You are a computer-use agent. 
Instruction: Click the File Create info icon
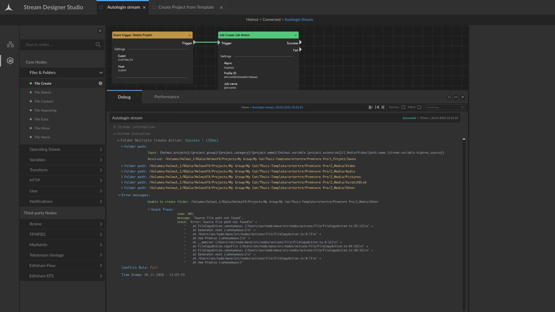point(100,83)
